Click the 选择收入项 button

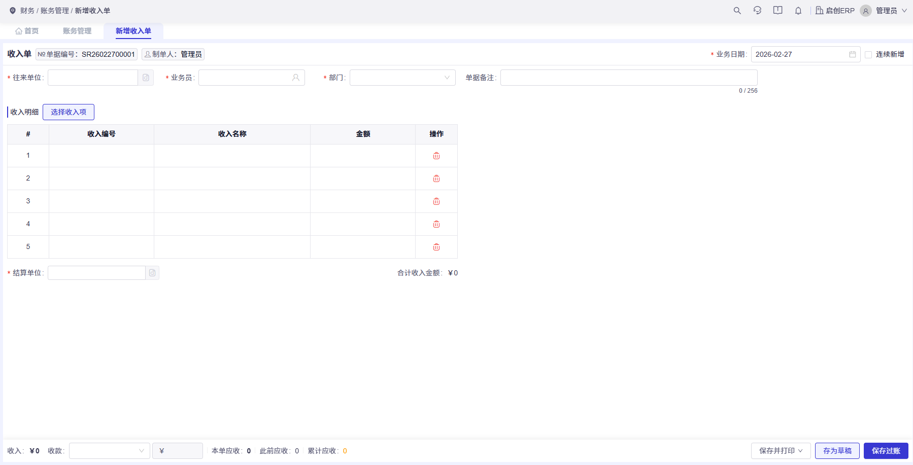pyautogui.click(x=69, y=112)
